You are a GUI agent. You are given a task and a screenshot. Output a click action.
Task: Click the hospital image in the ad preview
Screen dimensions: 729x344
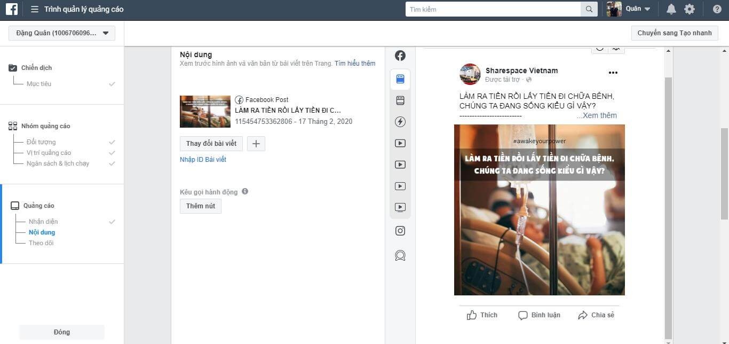click(539, 210)
